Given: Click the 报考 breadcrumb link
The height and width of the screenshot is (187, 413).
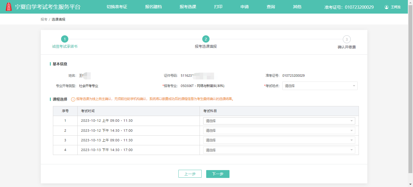Looking at the screenshot, I should [x=44, y=19].
